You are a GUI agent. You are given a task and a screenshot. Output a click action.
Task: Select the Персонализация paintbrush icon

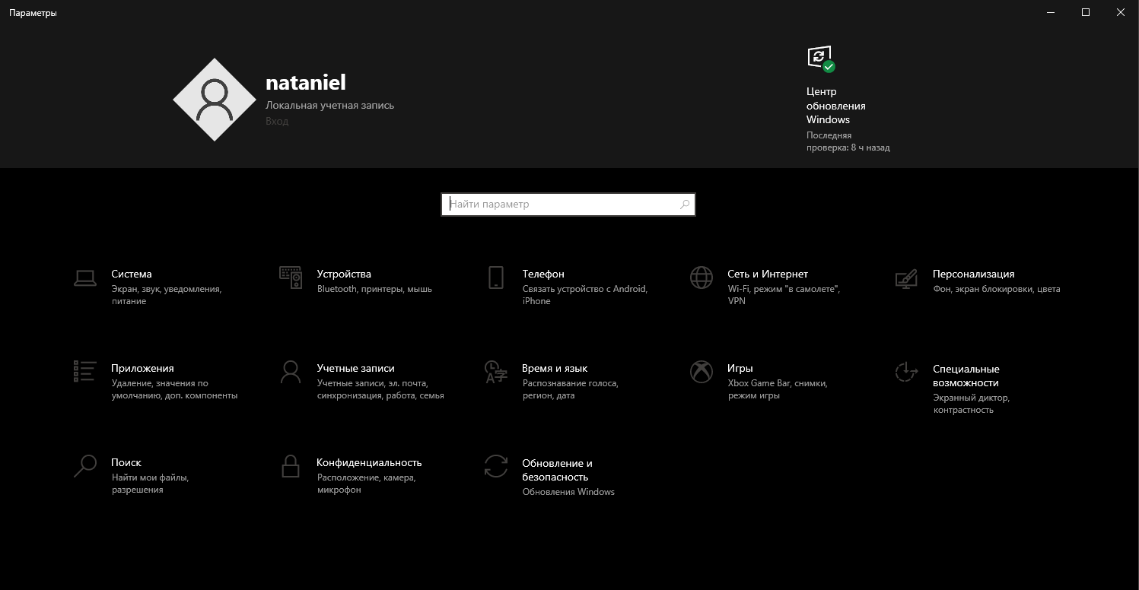pyautogui.click(x=906, y=279)
